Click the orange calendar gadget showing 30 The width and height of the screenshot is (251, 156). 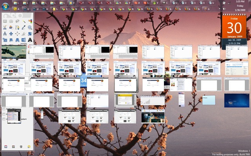click(x=234, y=27)
